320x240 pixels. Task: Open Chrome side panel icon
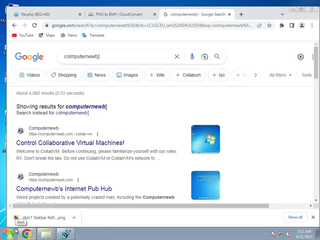pyautogui.click(x=292, y=25)
